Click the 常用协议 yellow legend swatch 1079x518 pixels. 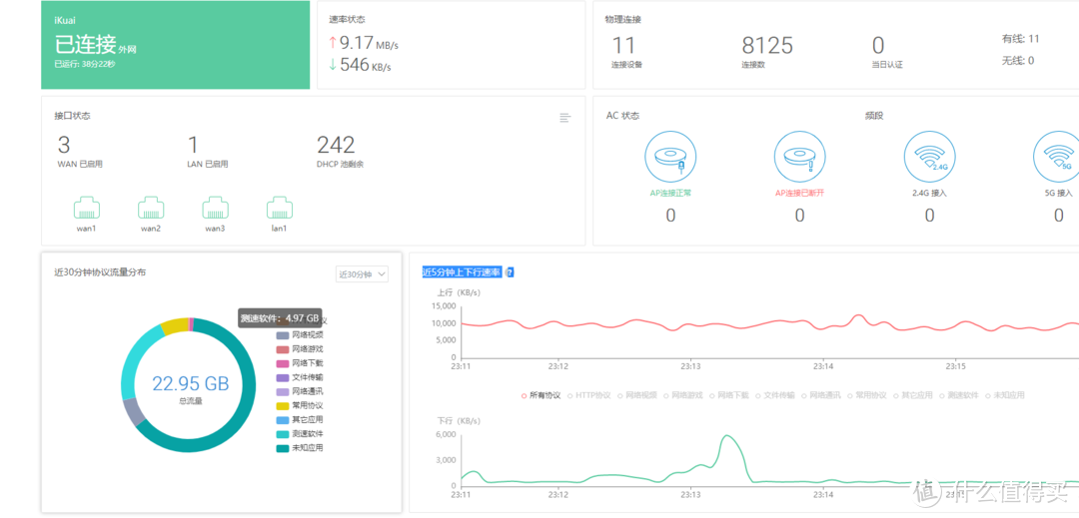click(282, 406)
